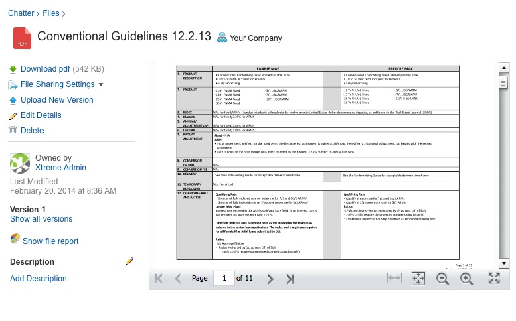Click the Version 1 label
This screenshot has height=321, width=516.
[x=27, y=210]
